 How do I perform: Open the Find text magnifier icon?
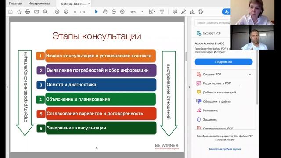point(45,12)
